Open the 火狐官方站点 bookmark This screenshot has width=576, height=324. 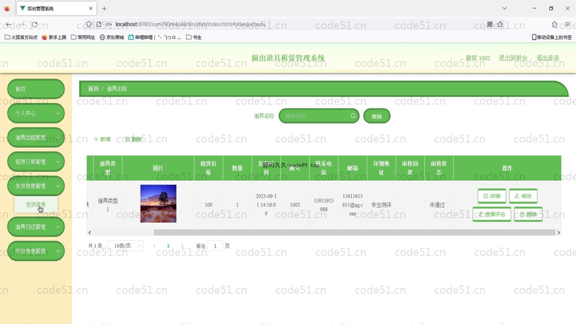pyautogui.click(x=21, y=37)
